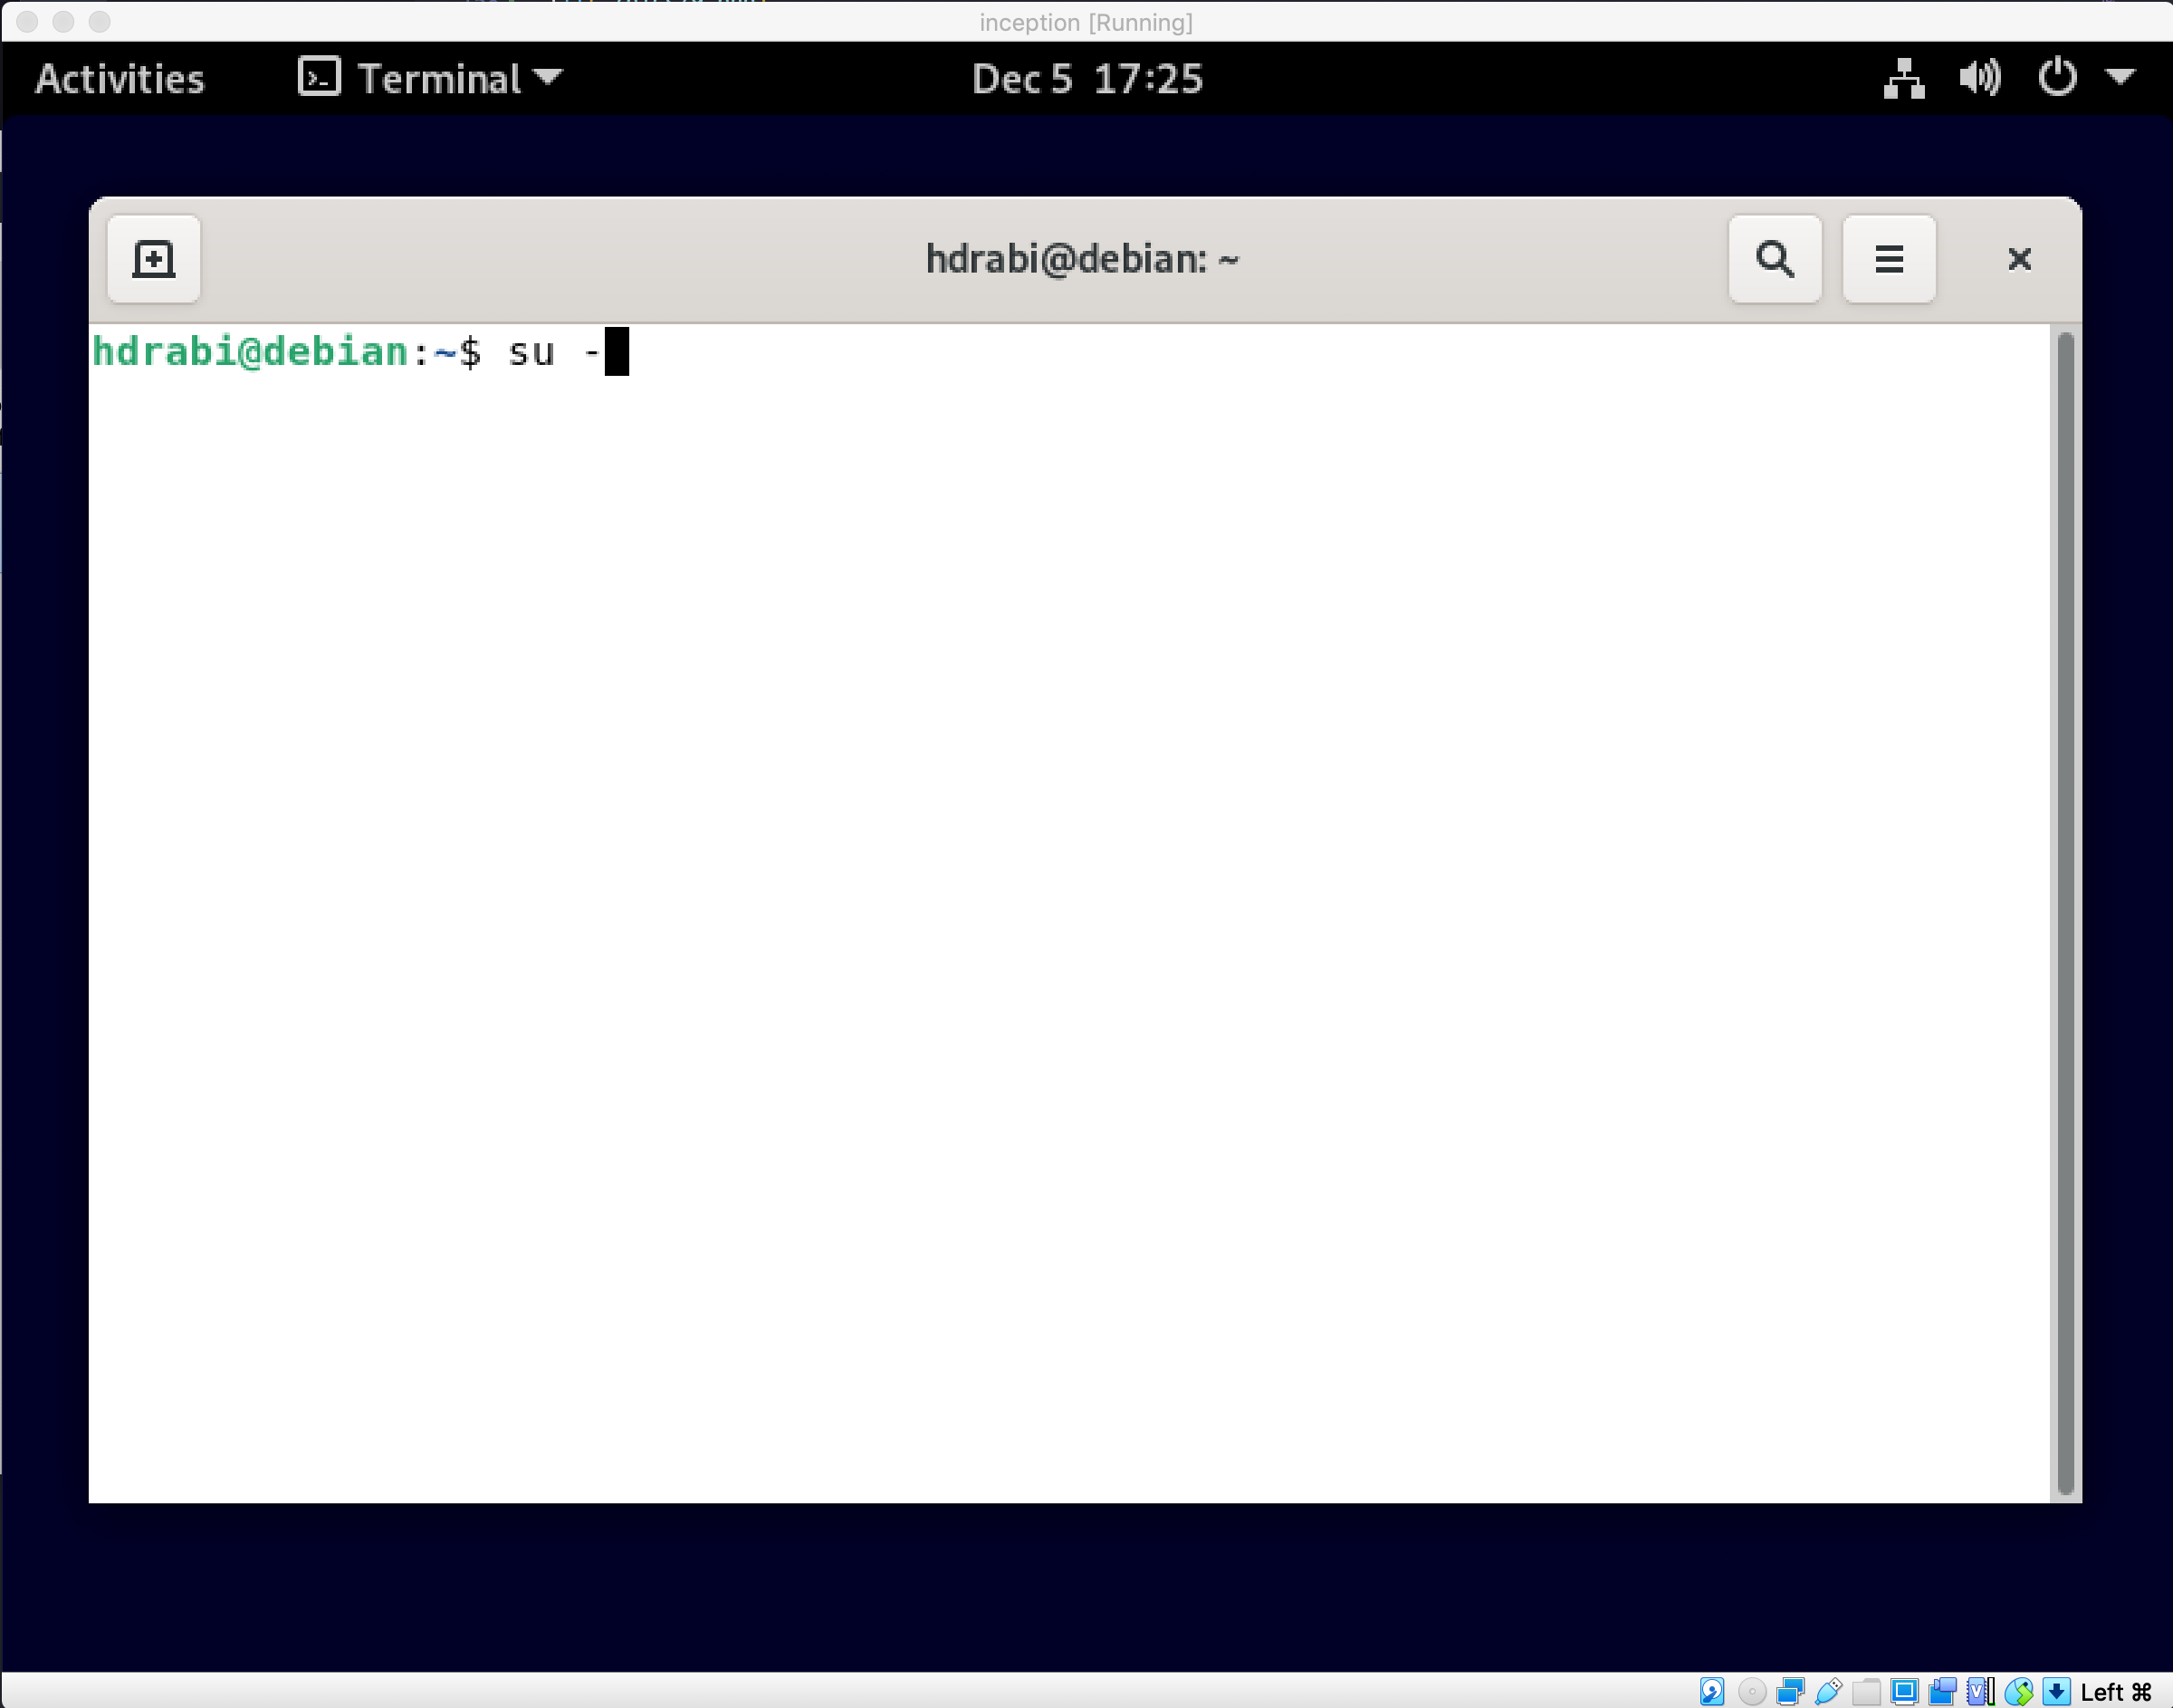Click the keyboard capture arrow indicator
The height and width of the screenshot is (1708, 2173).
(x=2056, y=1691)
